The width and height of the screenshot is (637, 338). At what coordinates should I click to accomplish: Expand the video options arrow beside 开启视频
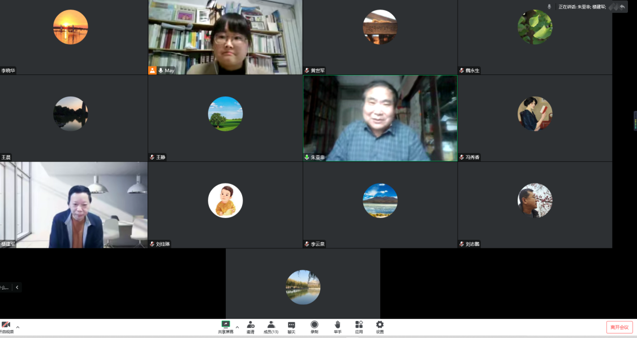[18, 327]
